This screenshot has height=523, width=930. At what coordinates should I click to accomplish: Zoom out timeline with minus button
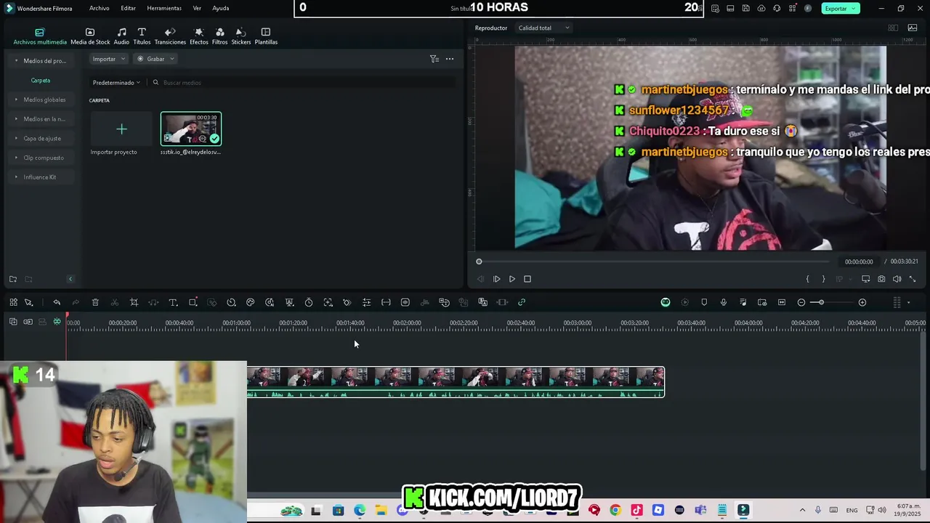(x=801, y=302)
